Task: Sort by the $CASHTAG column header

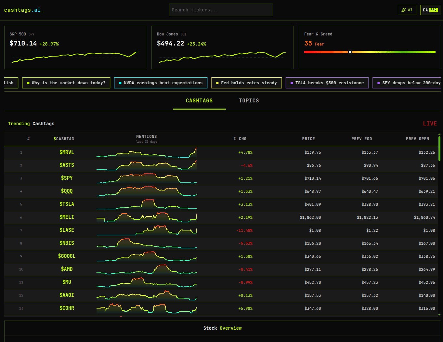Action: point(64,139)
